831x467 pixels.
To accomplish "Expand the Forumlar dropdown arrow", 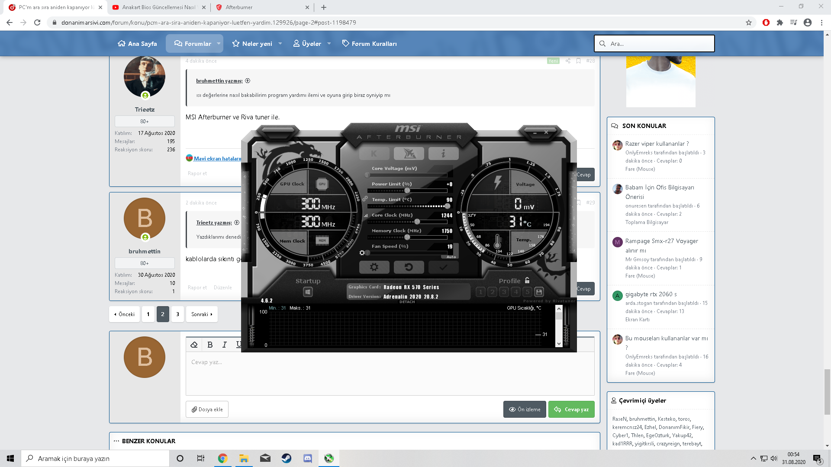I will [x=219, y=44].
